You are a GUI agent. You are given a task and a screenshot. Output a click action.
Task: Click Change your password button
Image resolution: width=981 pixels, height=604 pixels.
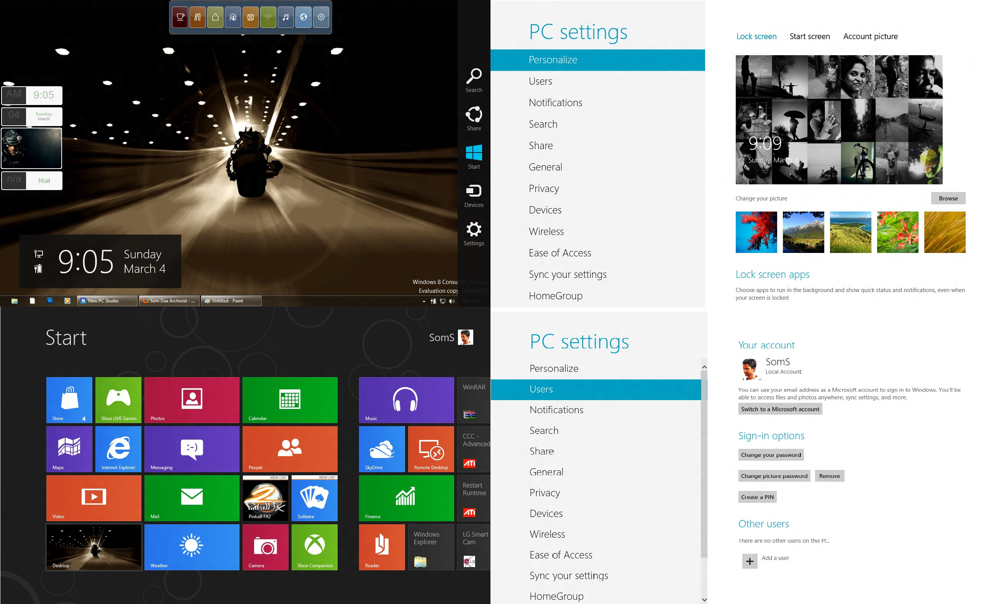(x=771, y=455)
